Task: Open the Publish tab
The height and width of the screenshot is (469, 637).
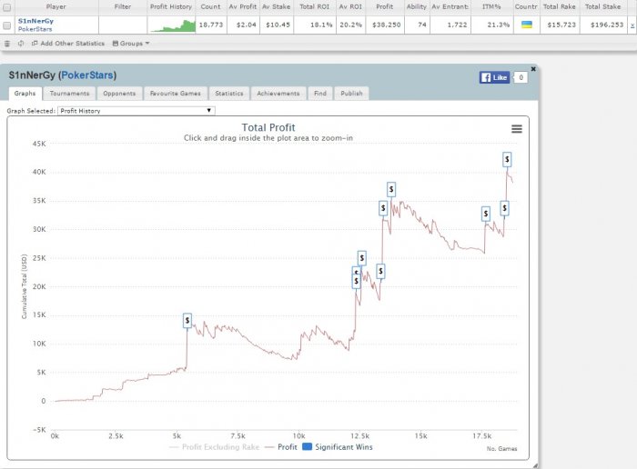Action: coord(352,94)
